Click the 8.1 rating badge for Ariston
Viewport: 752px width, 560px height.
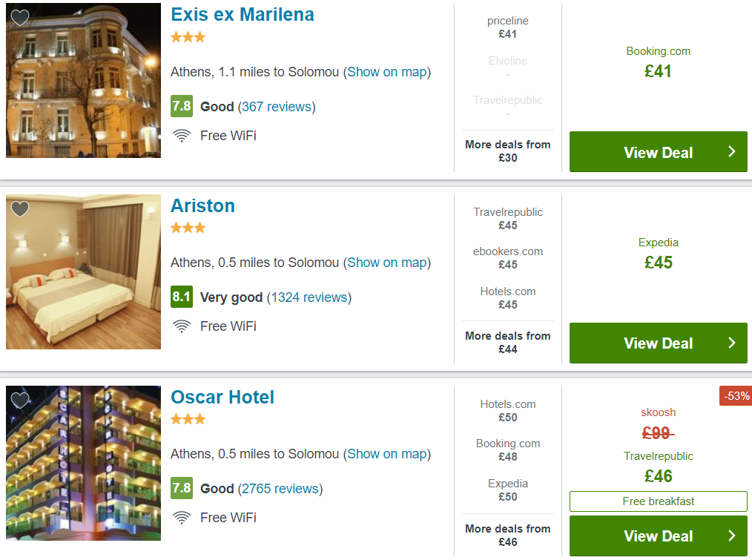[182, 297]
